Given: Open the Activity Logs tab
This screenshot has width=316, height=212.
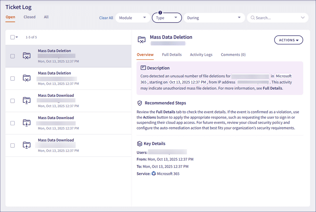Looking at the screenshot, I should coord(201,55).
